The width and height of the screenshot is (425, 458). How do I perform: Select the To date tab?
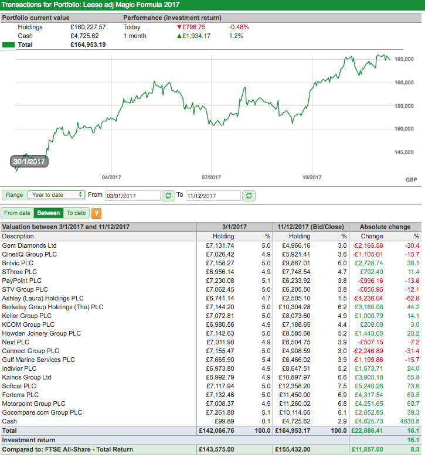click(76, 213)
